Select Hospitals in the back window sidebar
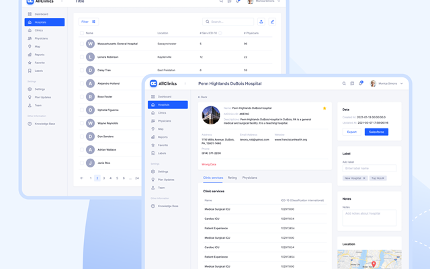Image resolution: width=430 pixels, height=269 pixels. click(44, 22)
